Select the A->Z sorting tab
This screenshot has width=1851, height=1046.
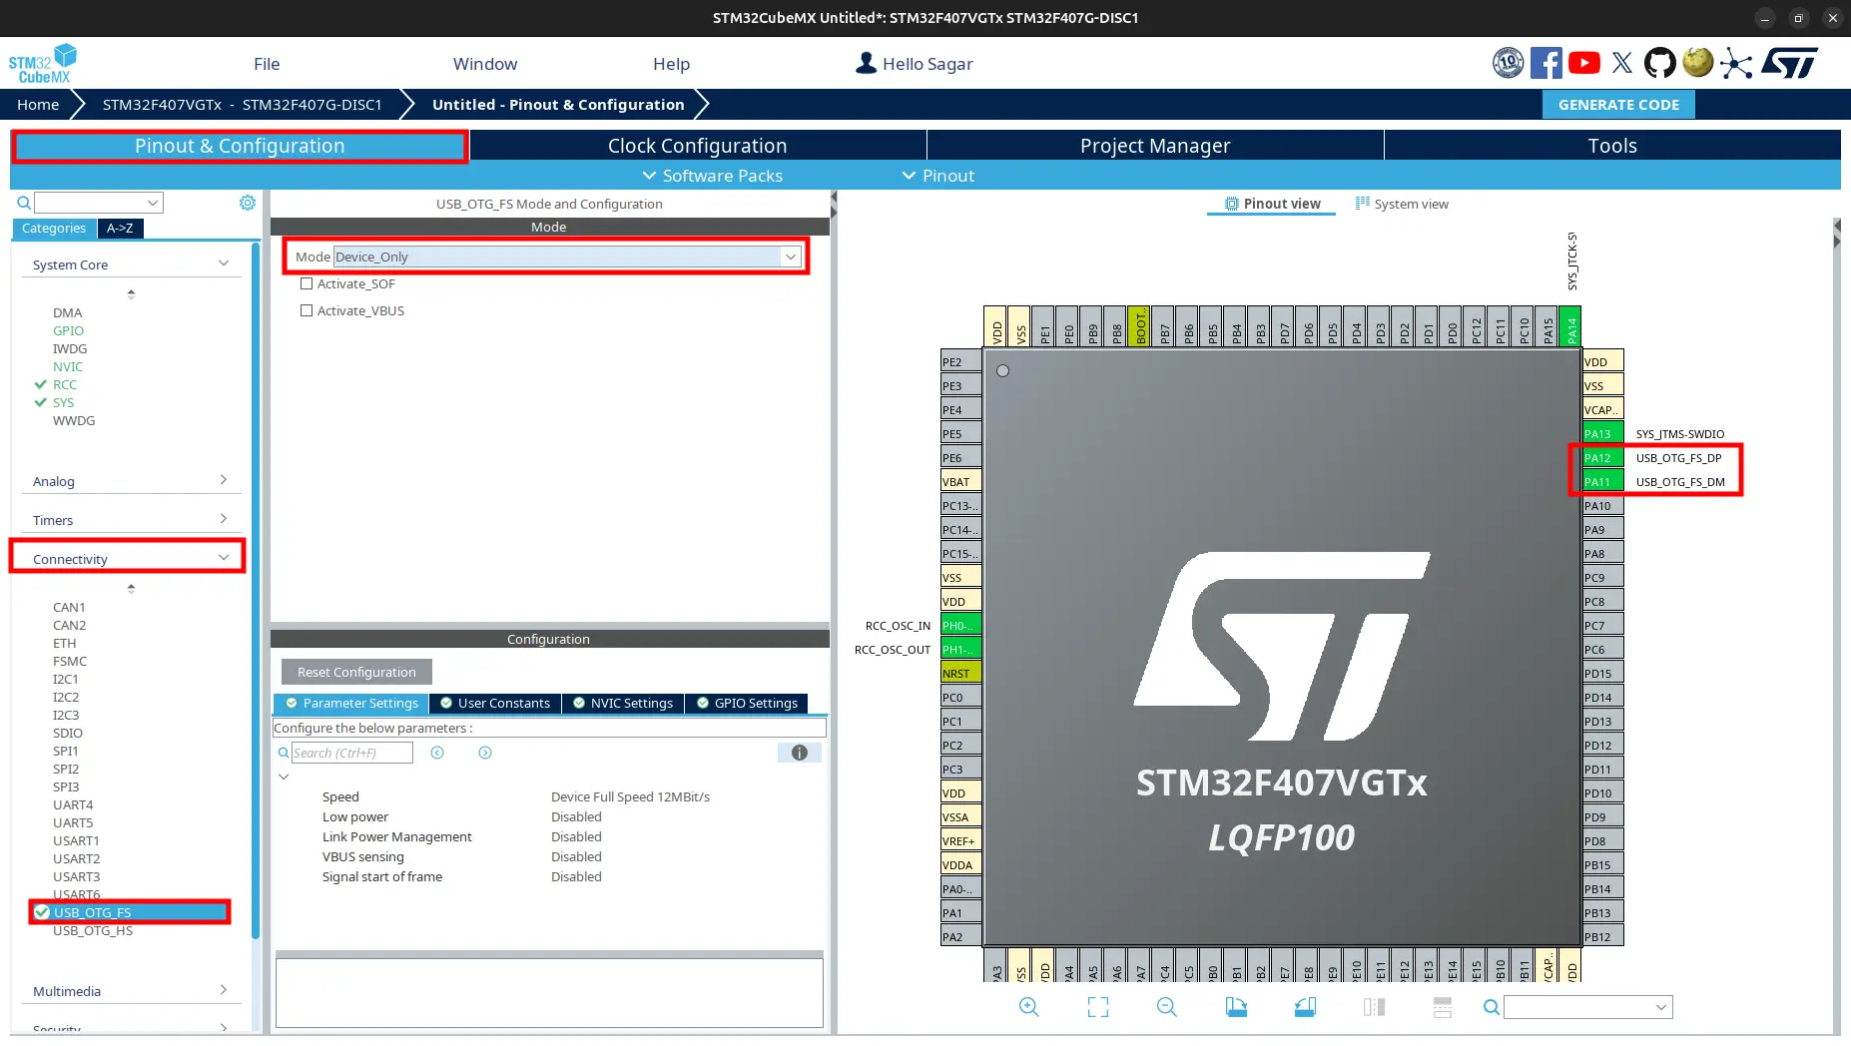pyautogui.click(x=121, y=229)
